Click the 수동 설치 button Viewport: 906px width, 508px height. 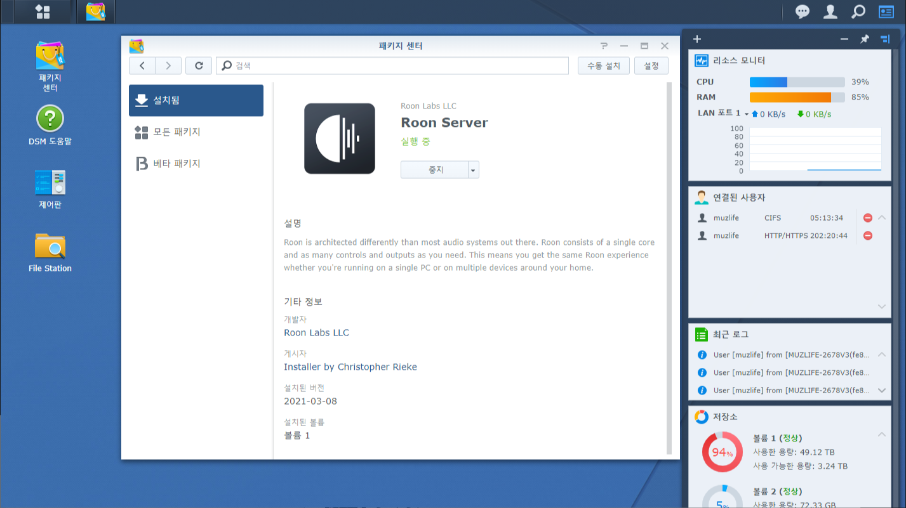pyautogui.click(x=603, y=65)
